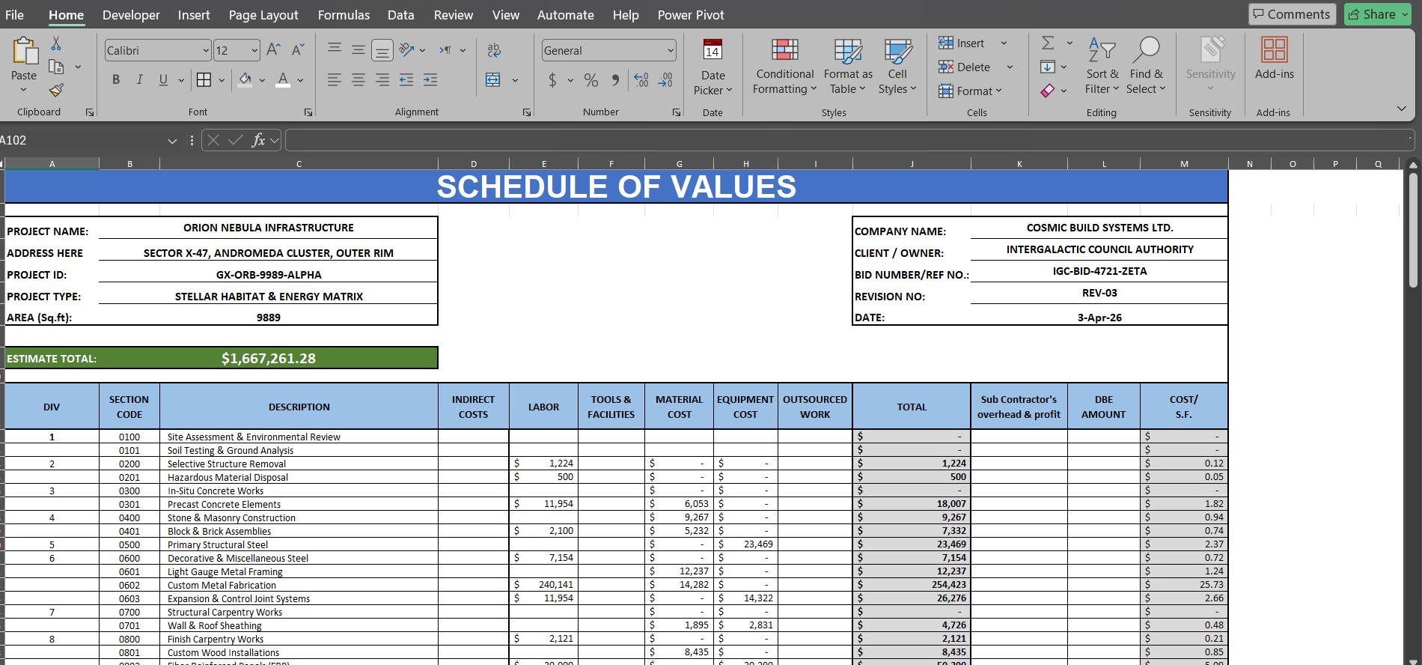Open the General number format dropdown
The image size is (1422, 665).
(670, 51)
